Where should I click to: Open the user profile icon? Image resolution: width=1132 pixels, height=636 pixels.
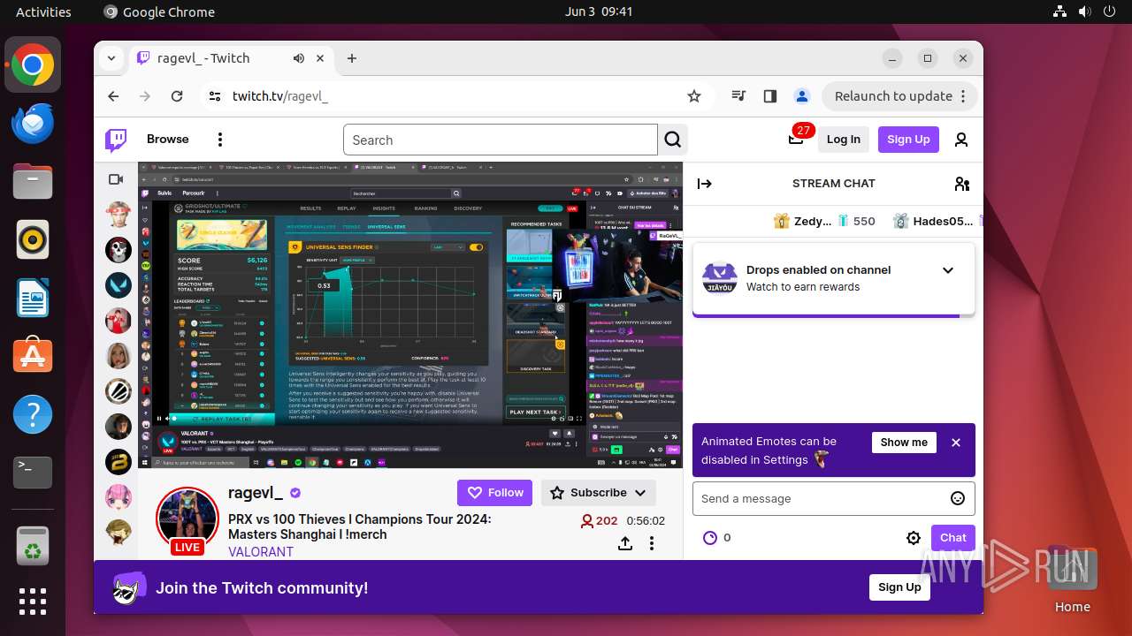tap(961, 140)
